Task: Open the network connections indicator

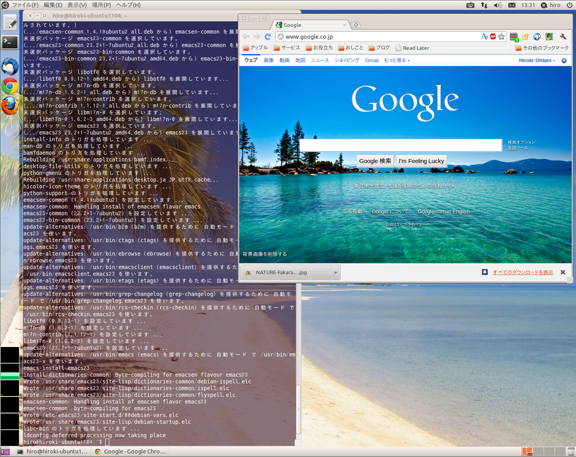Action: tap(484, 5)
